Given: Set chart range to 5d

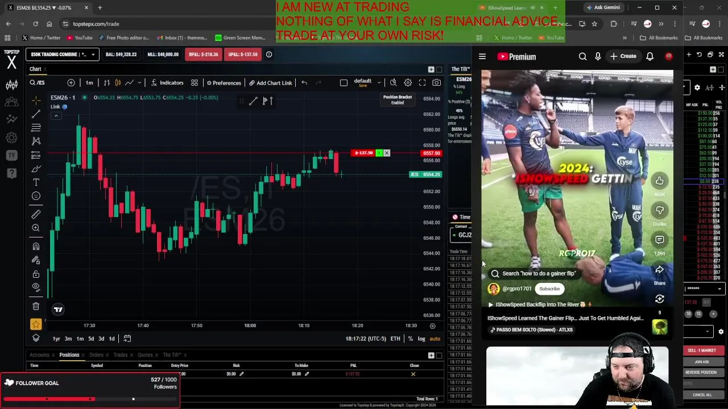Looking at the screenshot, I should click(90, 339).
